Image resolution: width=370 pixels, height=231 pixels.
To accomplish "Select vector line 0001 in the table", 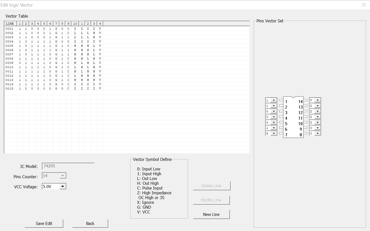I will tap(10, 29).
